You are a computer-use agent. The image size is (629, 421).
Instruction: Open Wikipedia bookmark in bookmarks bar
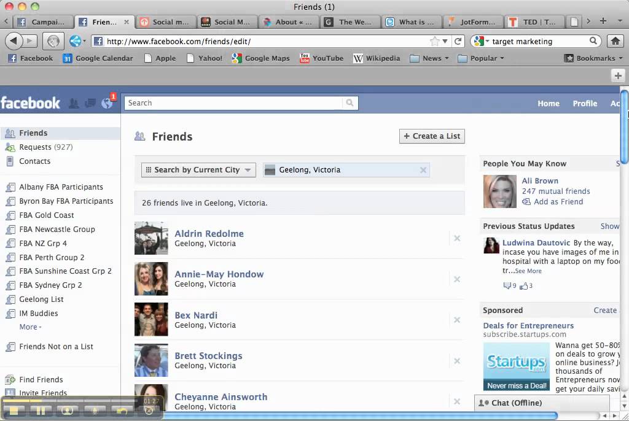click(377, 58)
